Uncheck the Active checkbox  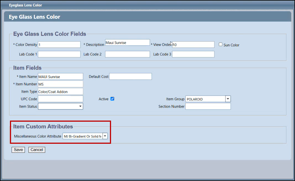click(112, 99)
